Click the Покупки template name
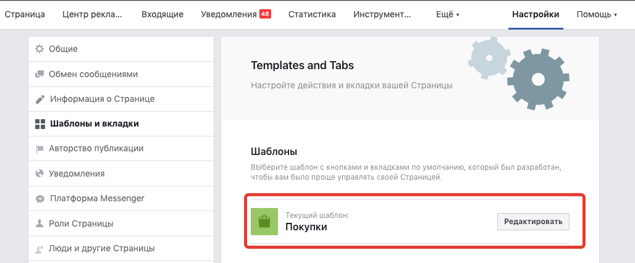635x263 pixels. pos(306,227)
